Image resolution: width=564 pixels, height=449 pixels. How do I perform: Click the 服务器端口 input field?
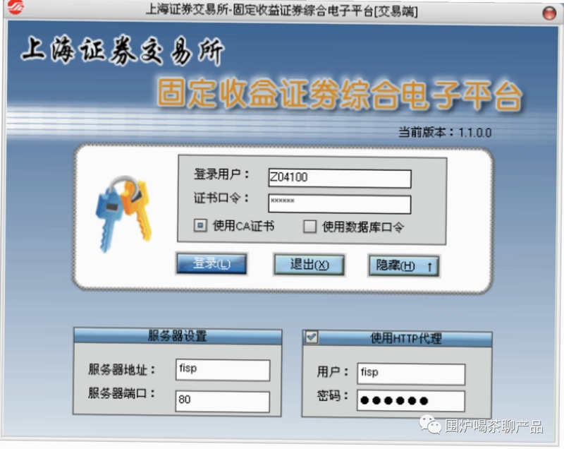click(x=222, y=401)
